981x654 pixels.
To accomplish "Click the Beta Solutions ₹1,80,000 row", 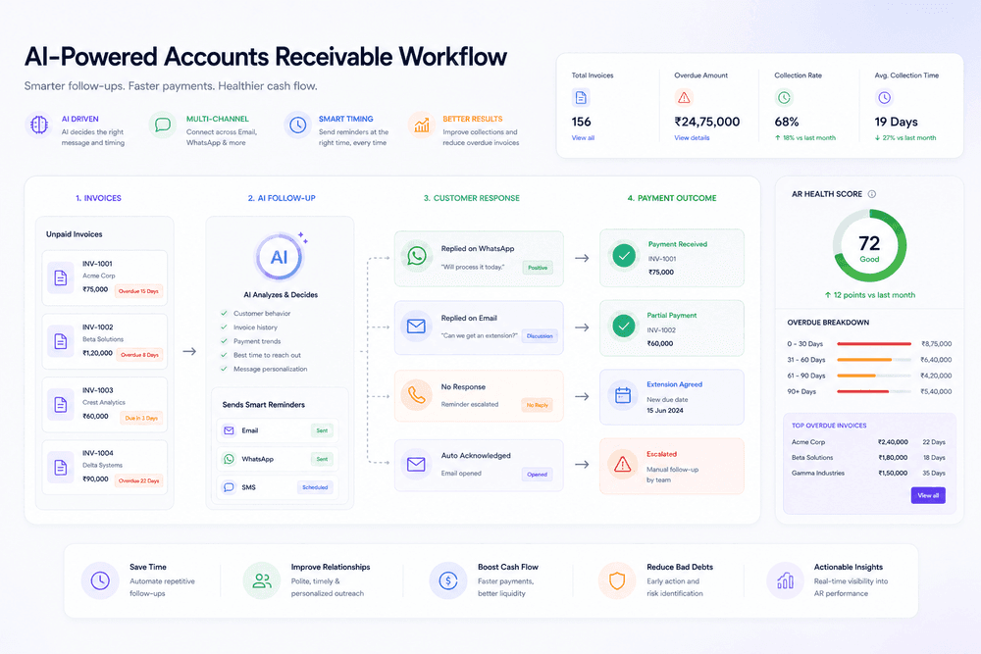I will [868, 458].
